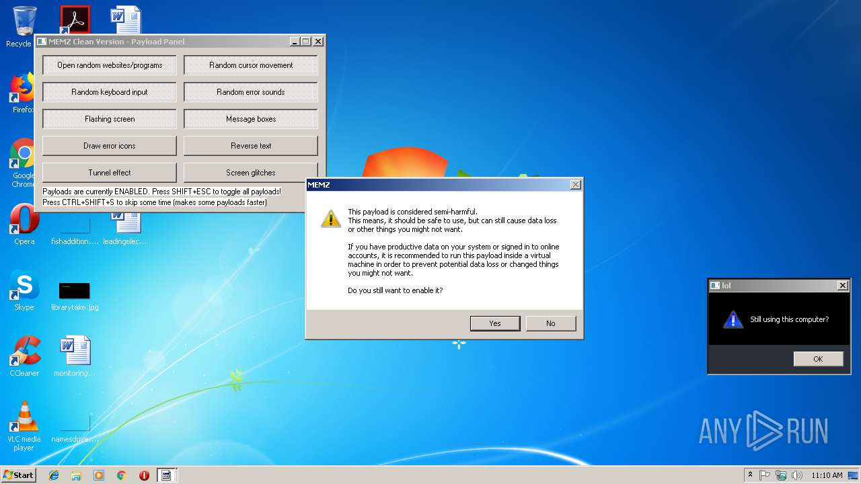Open Internet Explorer from the taskbar
The height and width of the screenshot is (484, 861).
(x=54, y=475)
